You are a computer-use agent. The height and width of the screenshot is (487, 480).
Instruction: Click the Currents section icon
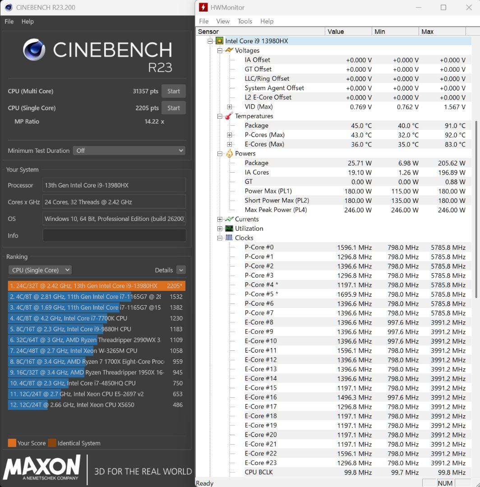coord(228,219)
